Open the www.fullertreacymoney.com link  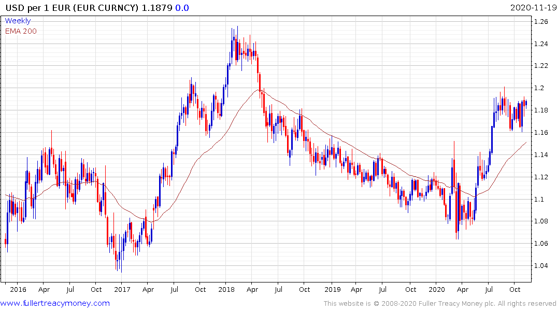(55, 304)
